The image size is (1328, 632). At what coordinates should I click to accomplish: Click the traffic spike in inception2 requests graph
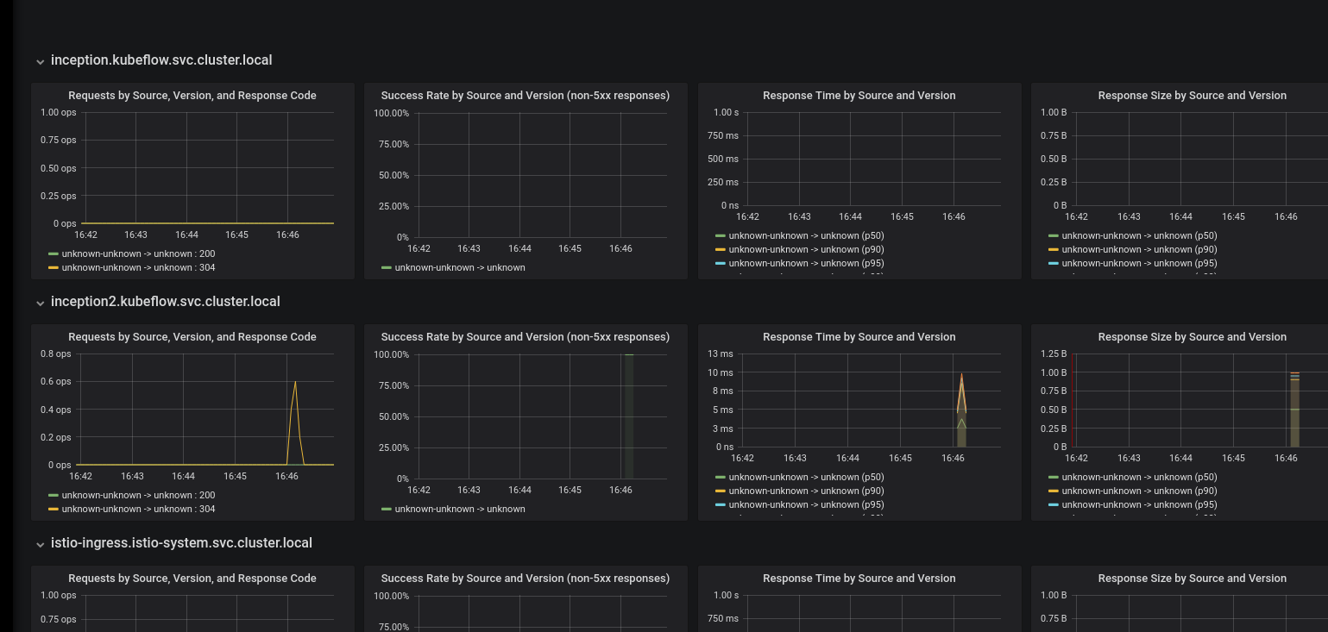(x=294, y=382)
